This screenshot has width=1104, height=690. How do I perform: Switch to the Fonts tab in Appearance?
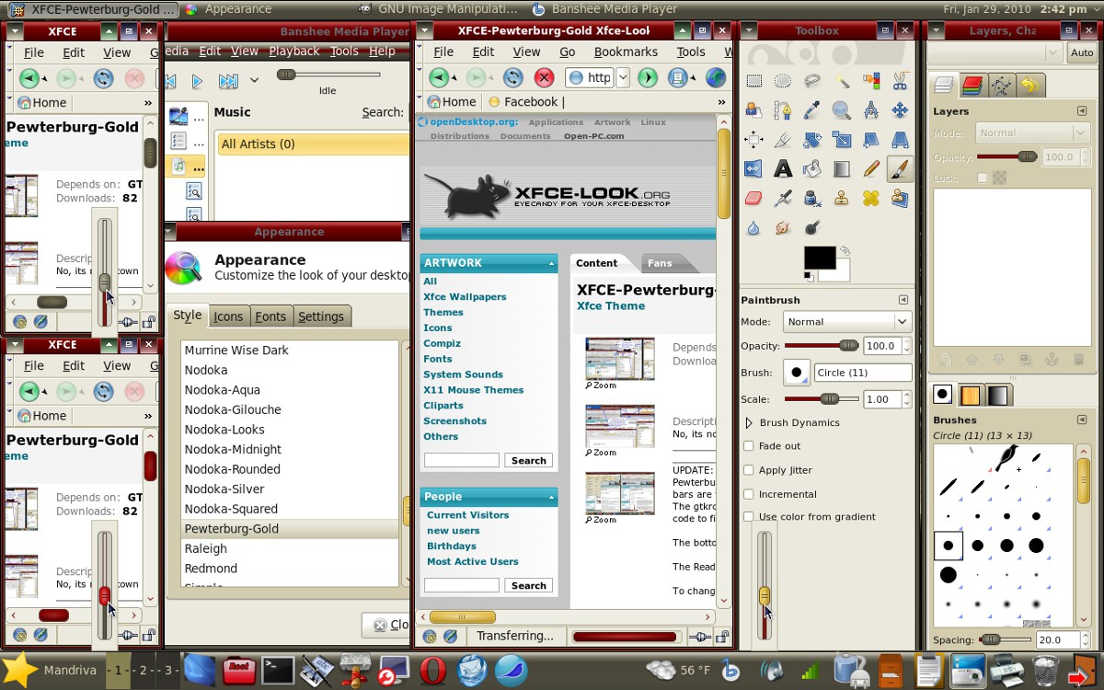(270, 316)
